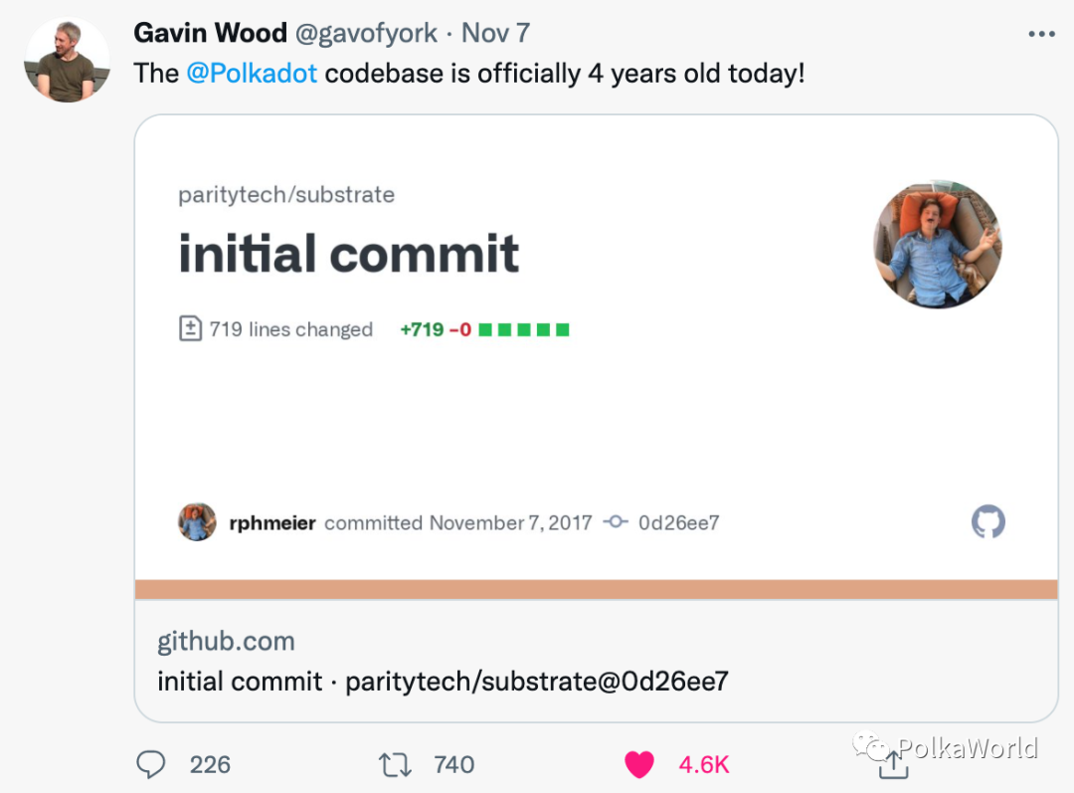Click the commit node icon before 0d26ee7

(x=616, y=522)
